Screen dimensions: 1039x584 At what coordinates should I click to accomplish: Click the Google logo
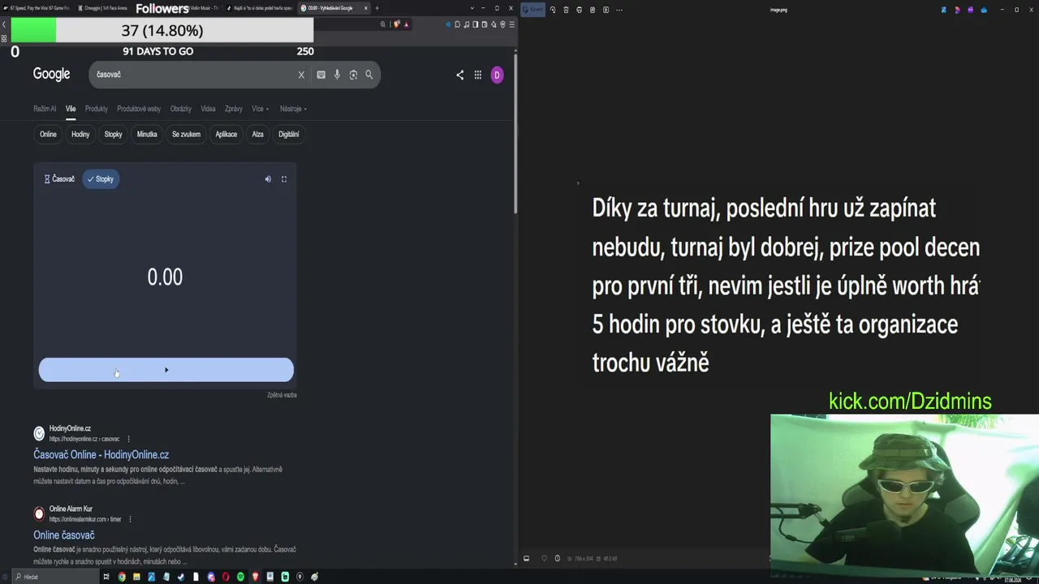click(x=52, y=75)
